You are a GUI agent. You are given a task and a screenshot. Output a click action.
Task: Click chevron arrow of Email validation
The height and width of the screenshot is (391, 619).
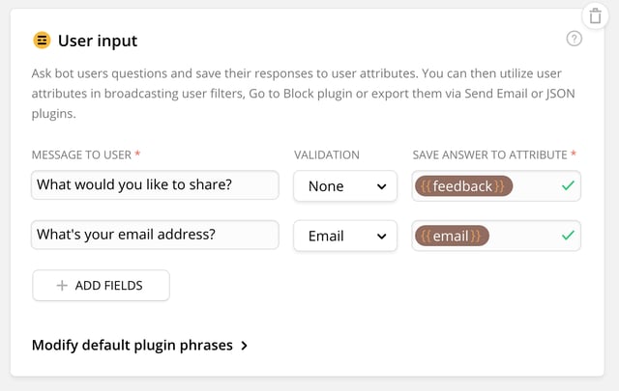coord(381,237)
